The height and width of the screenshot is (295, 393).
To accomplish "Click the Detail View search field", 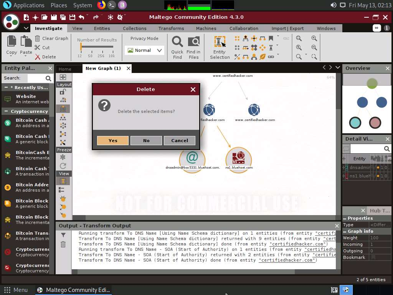I will coord(367,149).
